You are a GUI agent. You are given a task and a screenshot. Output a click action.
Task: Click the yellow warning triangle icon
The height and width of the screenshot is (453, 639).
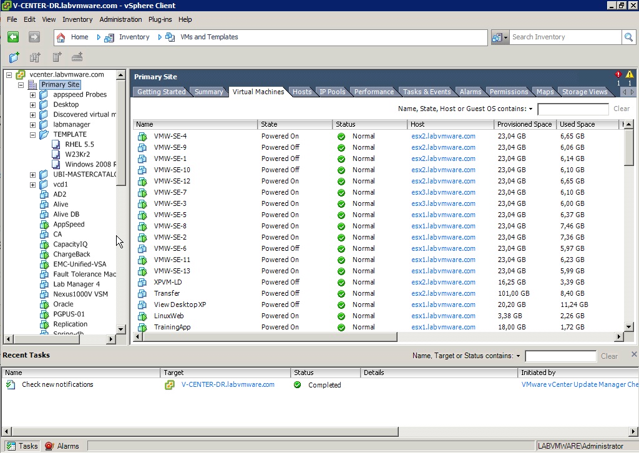[630, 74]
